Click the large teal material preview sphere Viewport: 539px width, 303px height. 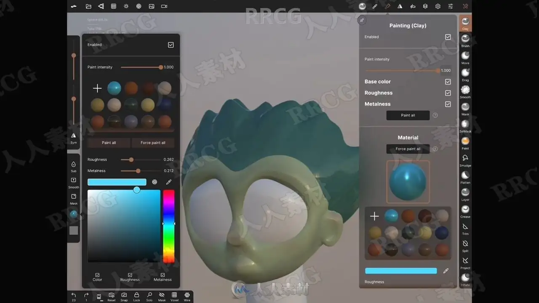click(408, 182)
